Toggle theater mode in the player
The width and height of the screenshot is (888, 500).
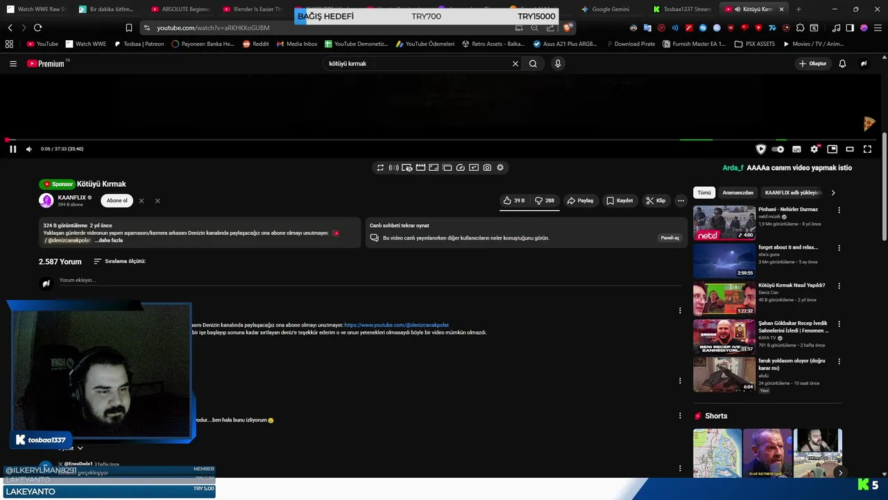click(x=850, y=149)
